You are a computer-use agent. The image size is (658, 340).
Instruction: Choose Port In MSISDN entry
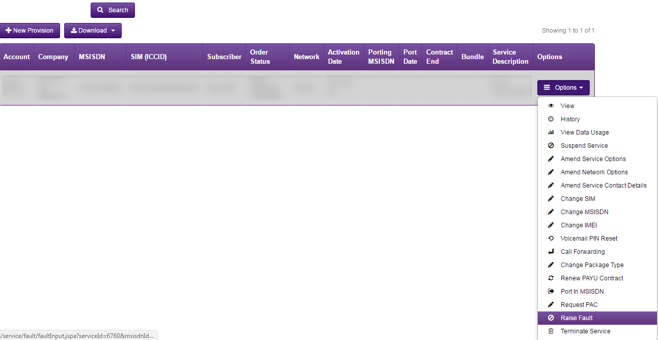click(597, 292)
